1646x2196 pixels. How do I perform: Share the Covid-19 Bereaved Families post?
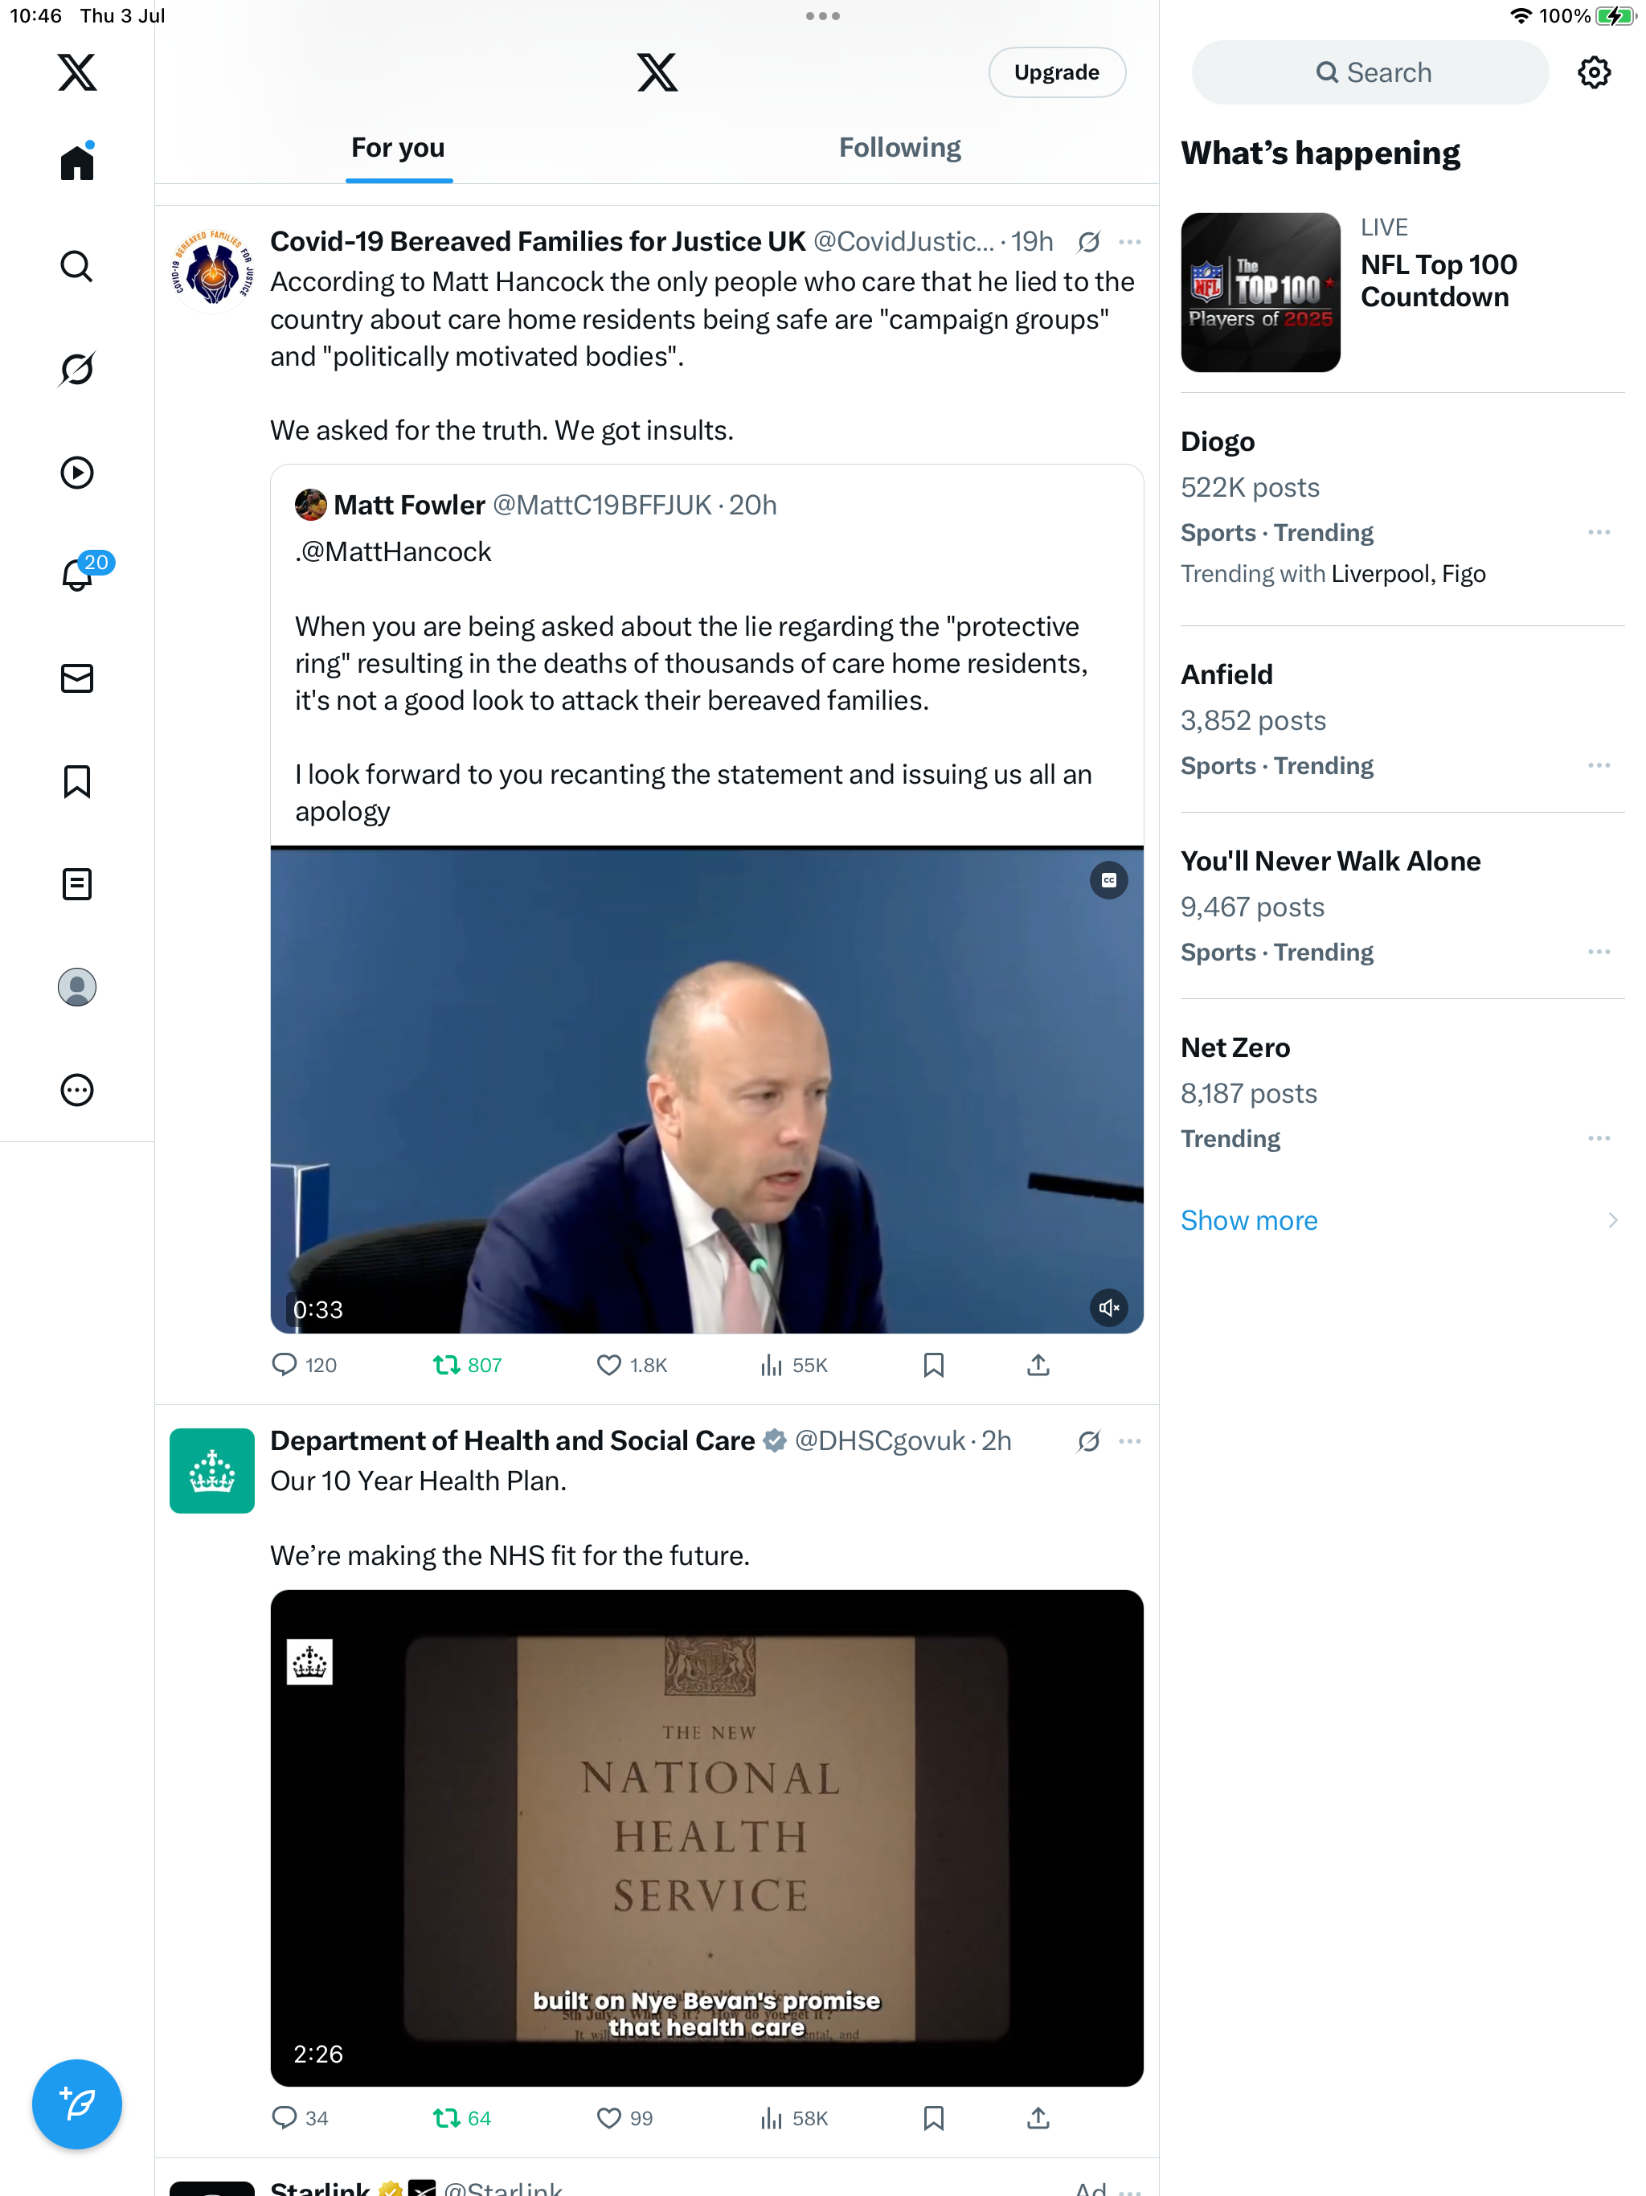1038,1365
